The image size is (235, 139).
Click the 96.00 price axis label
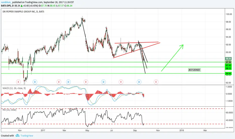(x=228, y=29)
